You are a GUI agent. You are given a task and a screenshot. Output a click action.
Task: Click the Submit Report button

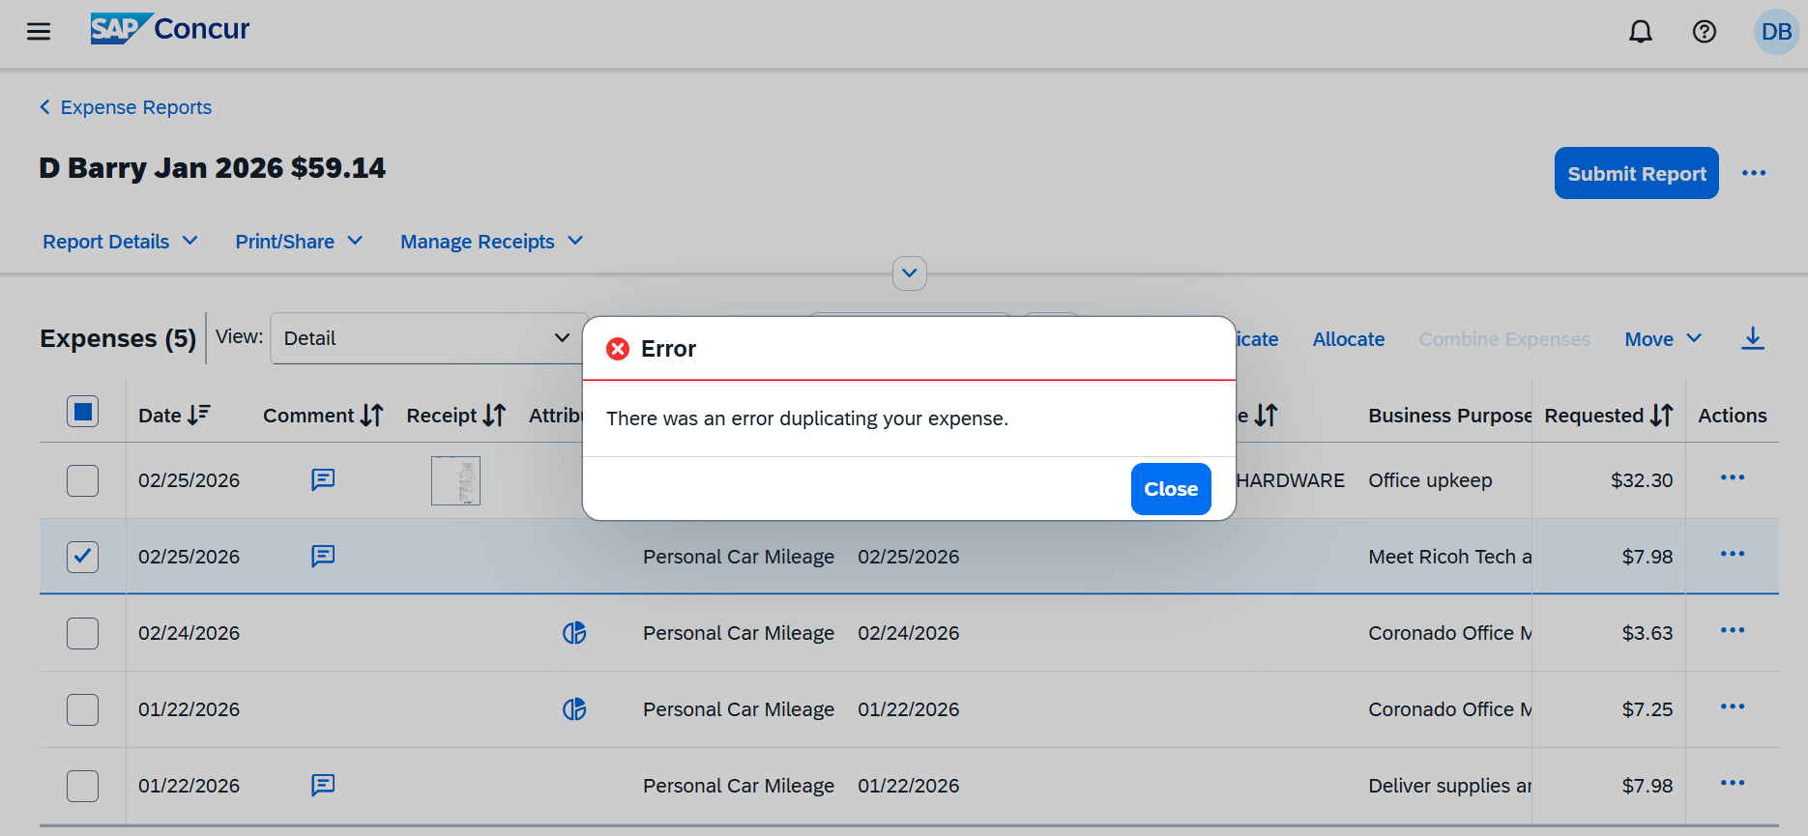point(1637,173)
